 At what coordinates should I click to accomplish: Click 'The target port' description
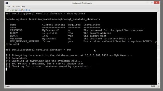95,36
